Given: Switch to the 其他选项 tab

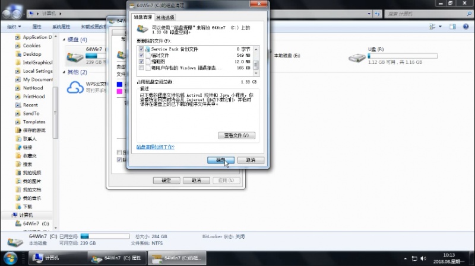Looking at the screenshot, I should 165,18.
